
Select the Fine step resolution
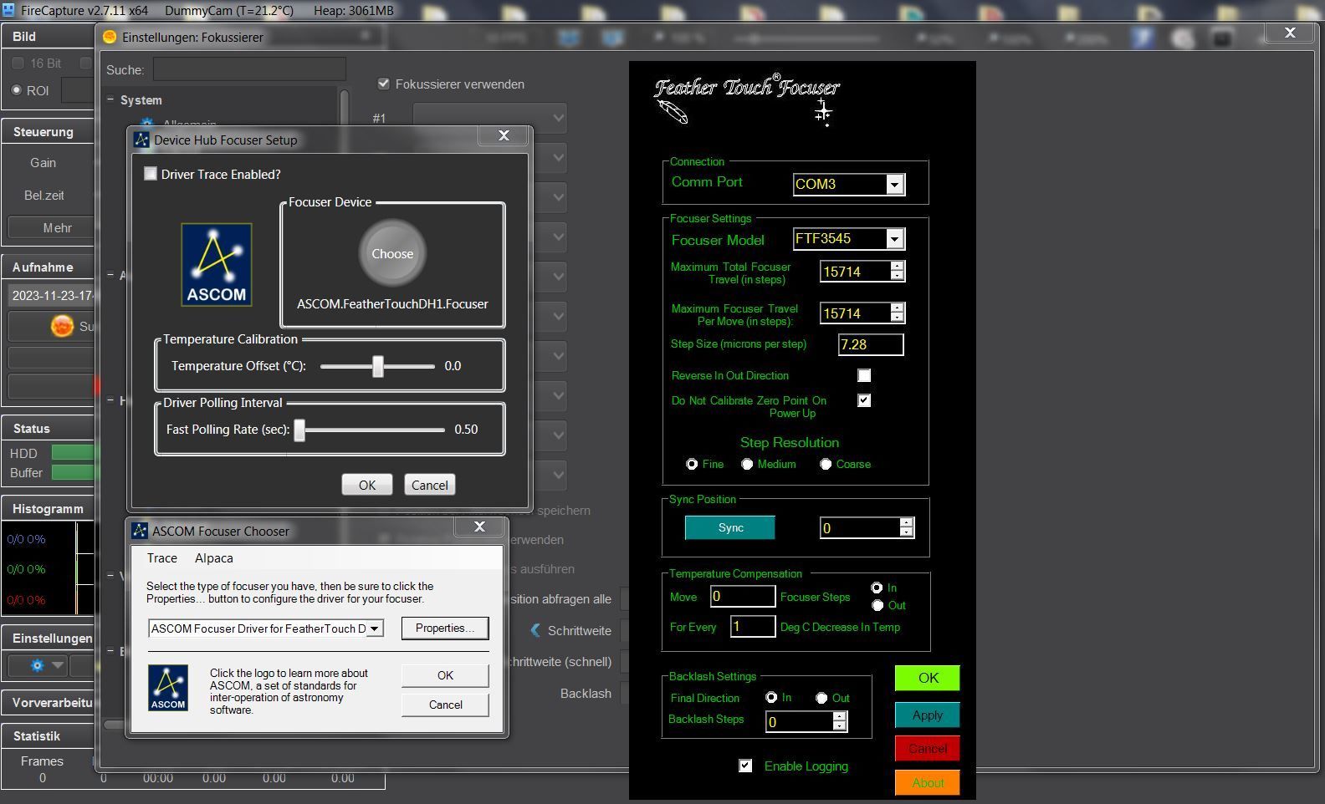pyautogui.click(x=692, y=464)
